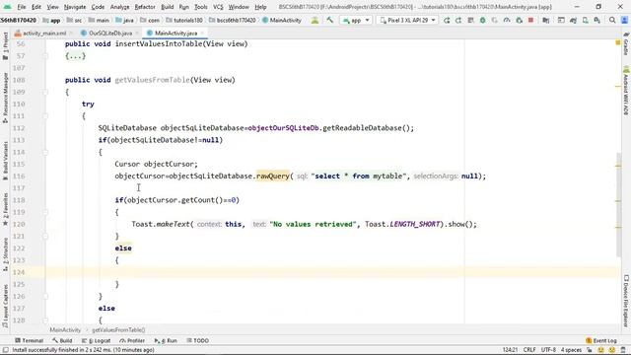Click the red Stop button
Screen dimensions: 631x355
530,20
